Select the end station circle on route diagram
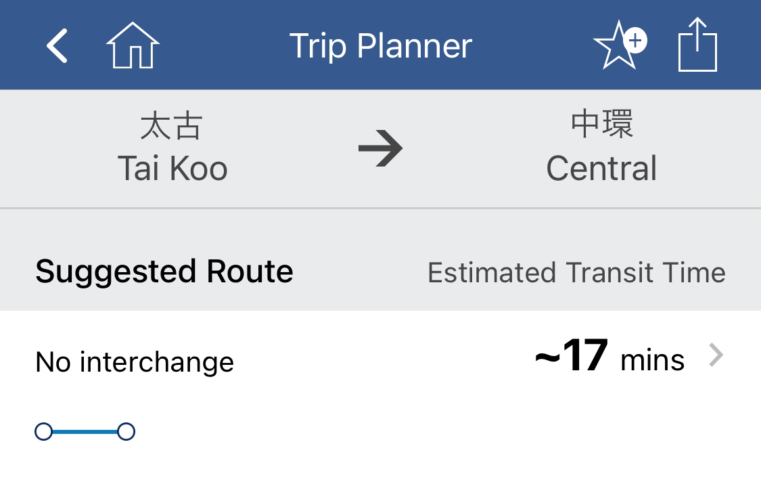This screenshot has width=761, height=482. [x=126, y=431]
